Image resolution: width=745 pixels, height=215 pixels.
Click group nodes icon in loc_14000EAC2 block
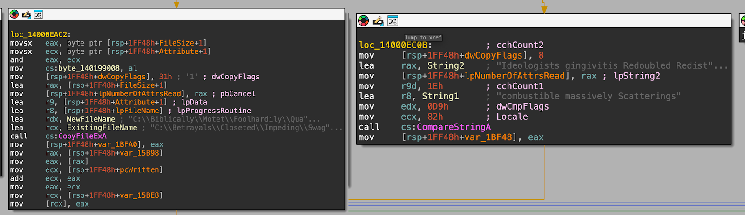click(39, 14)
